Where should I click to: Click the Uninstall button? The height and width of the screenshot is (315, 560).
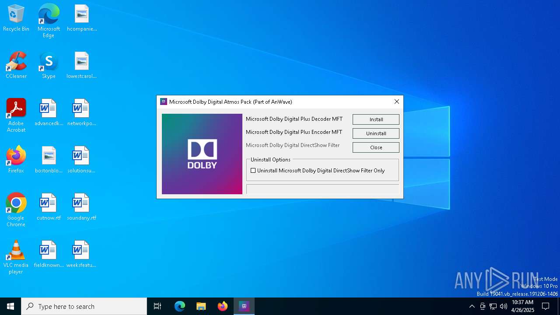[376, 133]
